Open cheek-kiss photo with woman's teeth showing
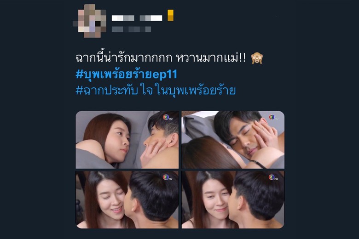The width and height of the screenshot is (359, 239). pos(127,199)
